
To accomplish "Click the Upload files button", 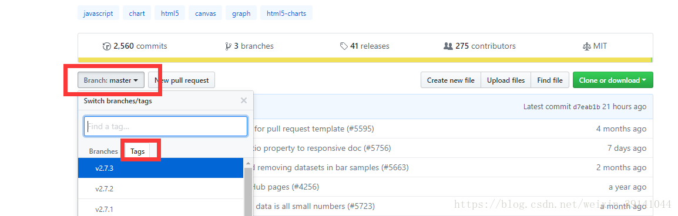I will click(506, 80).
